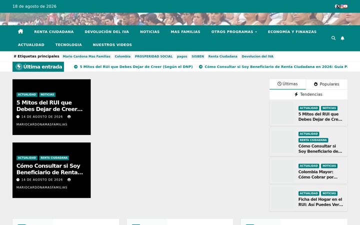Click the Renta Ciudadana tag in Etiquetas
Viewport: 360px width, 225px height.
222,56
